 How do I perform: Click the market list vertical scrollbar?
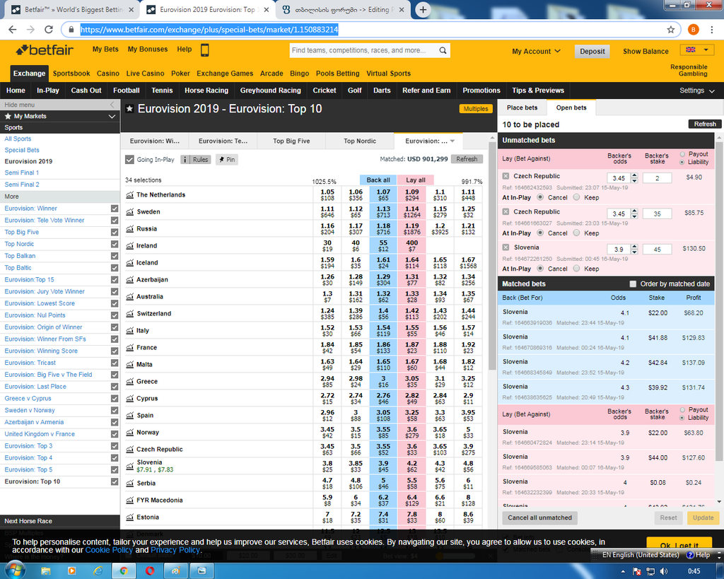492,256
